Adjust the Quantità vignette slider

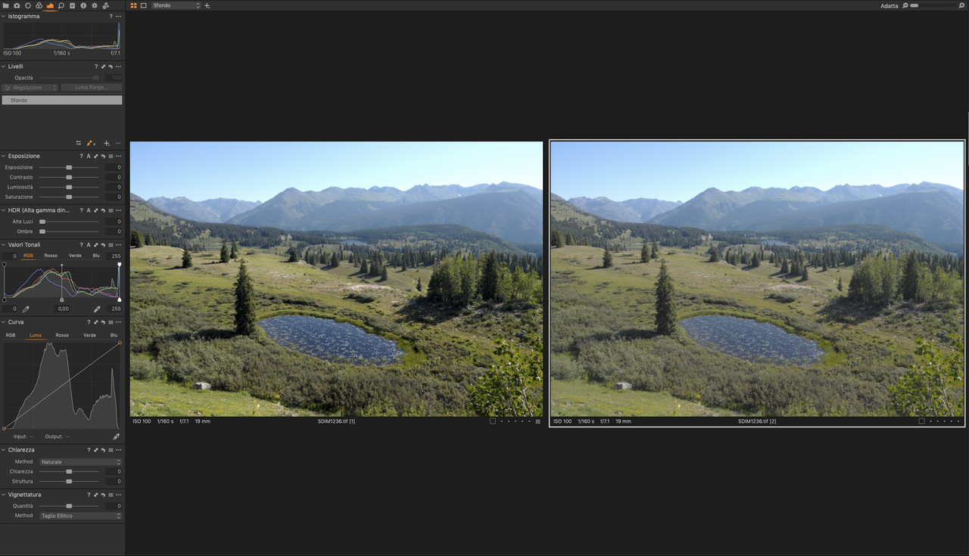69,506
